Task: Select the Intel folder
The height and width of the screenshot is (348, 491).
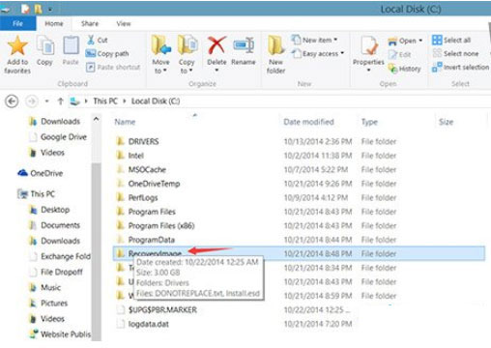Action: (136, 156)
